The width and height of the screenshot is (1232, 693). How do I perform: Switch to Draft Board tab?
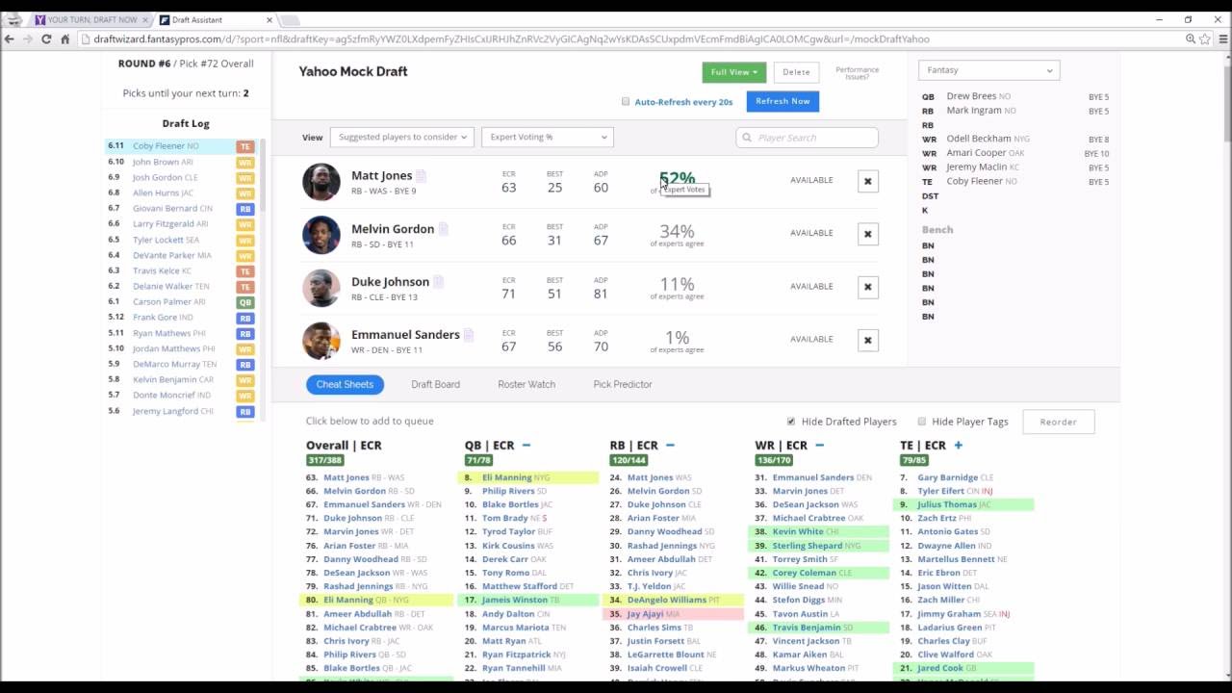(x=435, y=384)
